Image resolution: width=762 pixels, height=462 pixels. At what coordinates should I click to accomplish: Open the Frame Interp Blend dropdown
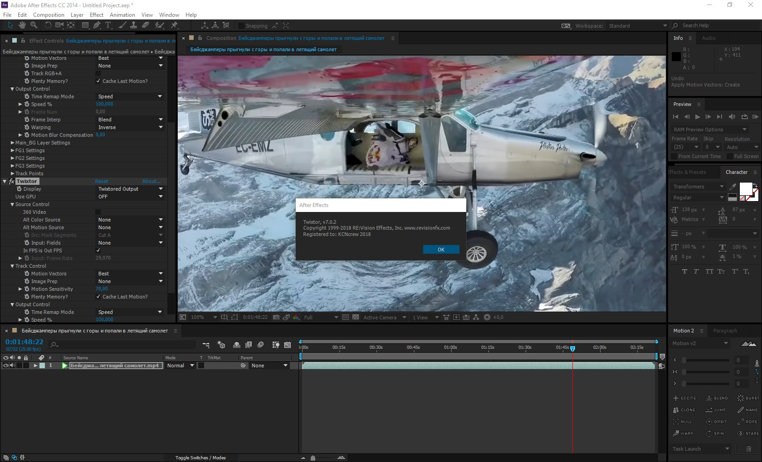(130, 120)
